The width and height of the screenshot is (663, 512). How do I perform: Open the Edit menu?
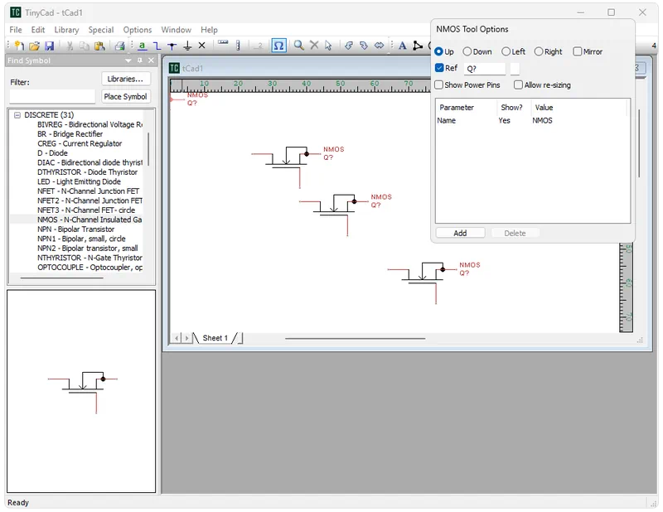tap(37, 30)
